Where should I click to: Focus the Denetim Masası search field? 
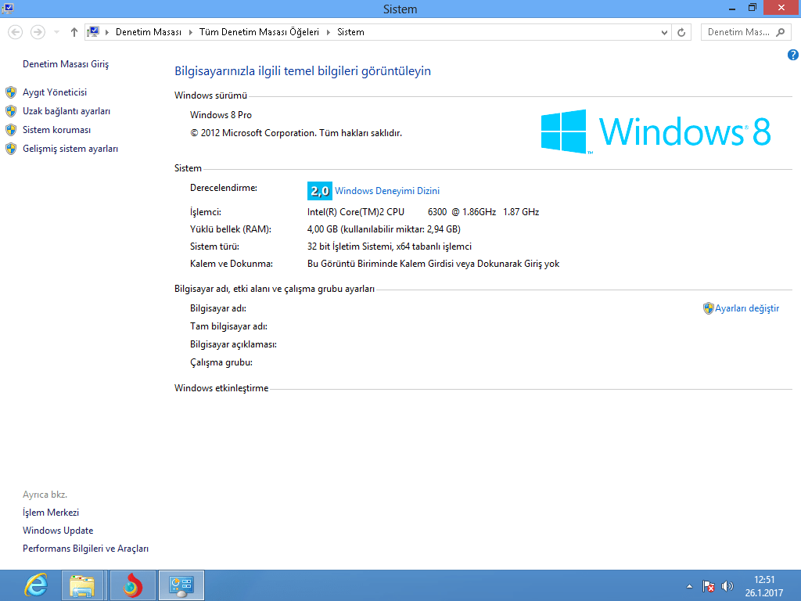[x=738, y=32]
